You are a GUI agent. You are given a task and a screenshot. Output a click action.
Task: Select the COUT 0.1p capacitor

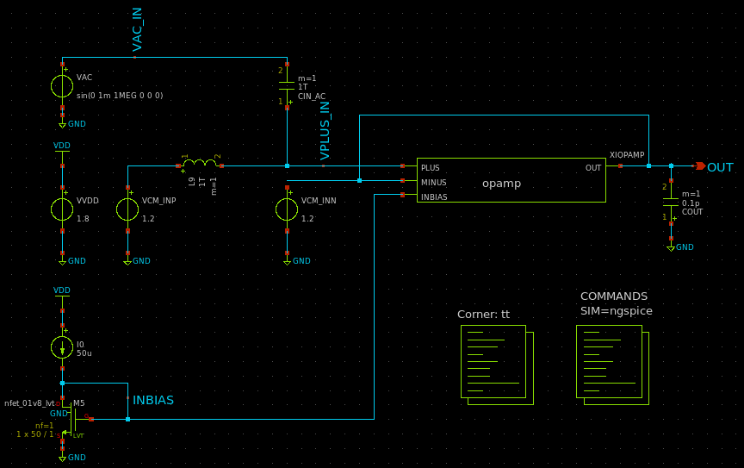coord(671,202)
